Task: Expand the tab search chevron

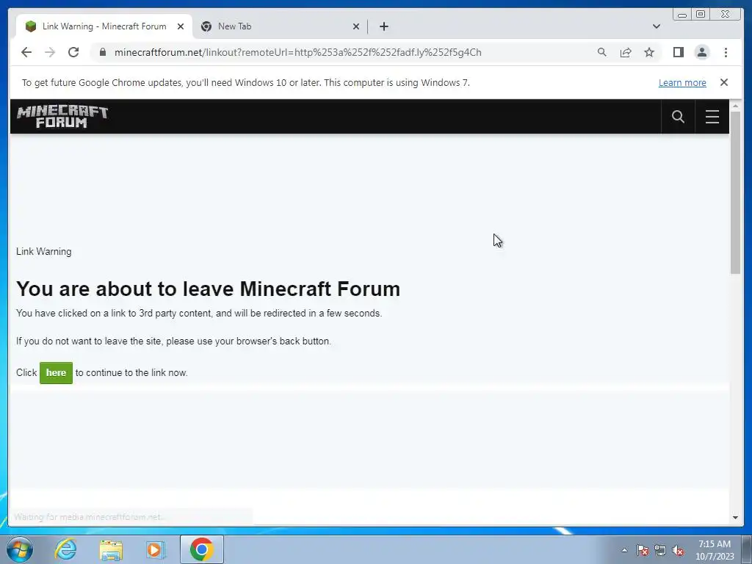Action: 657,26
